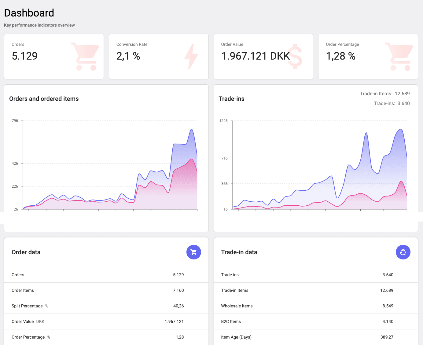
Task: Click the Trade-ins row label in Trade-in data
Action: (x=230, y=275)
